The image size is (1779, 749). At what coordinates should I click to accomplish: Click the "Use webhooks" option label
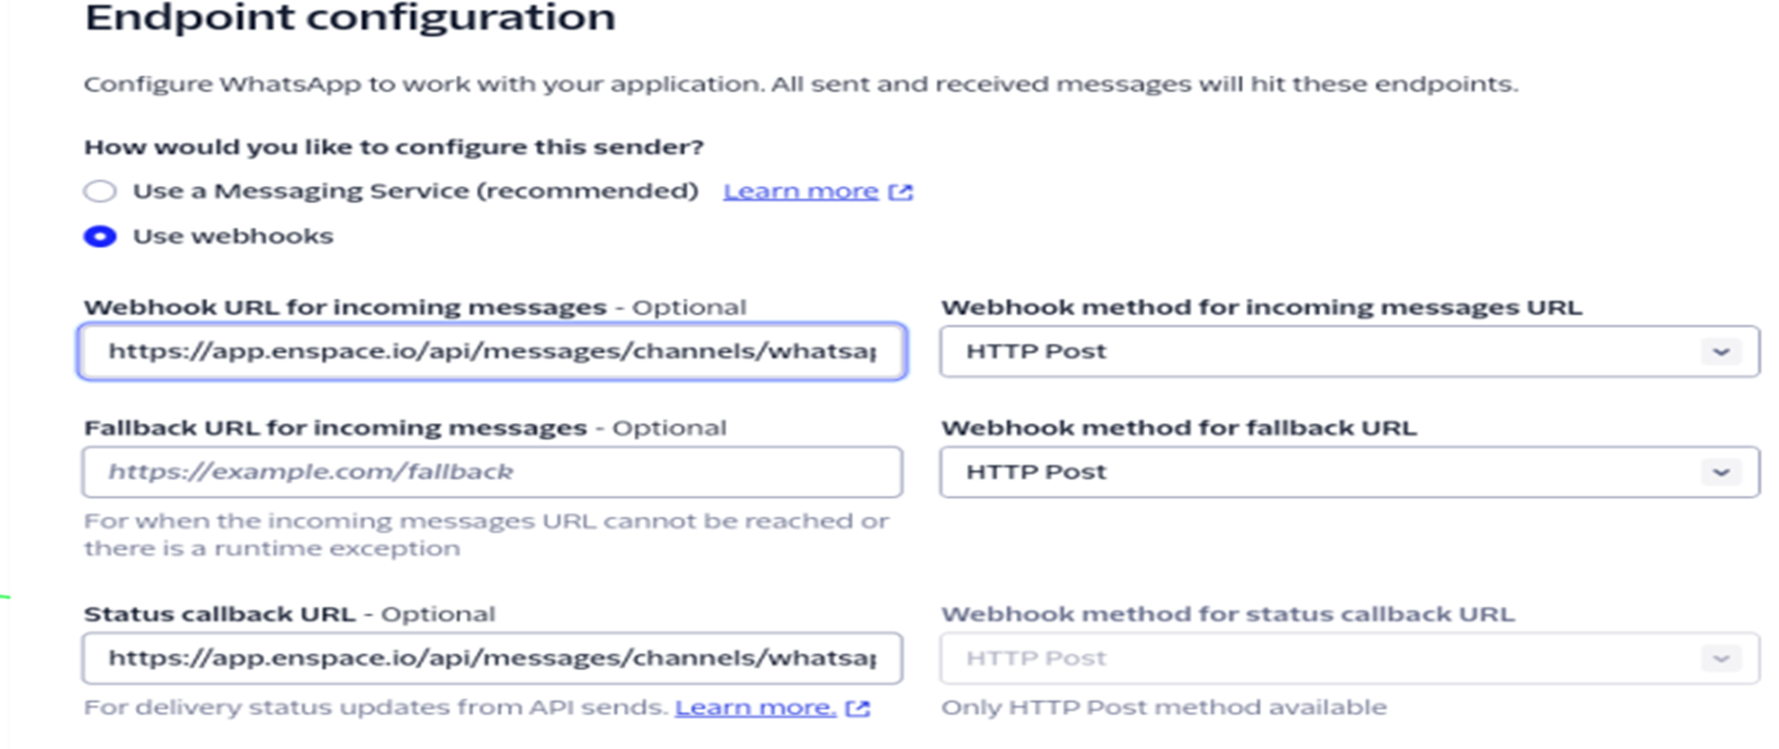point(233,236)
